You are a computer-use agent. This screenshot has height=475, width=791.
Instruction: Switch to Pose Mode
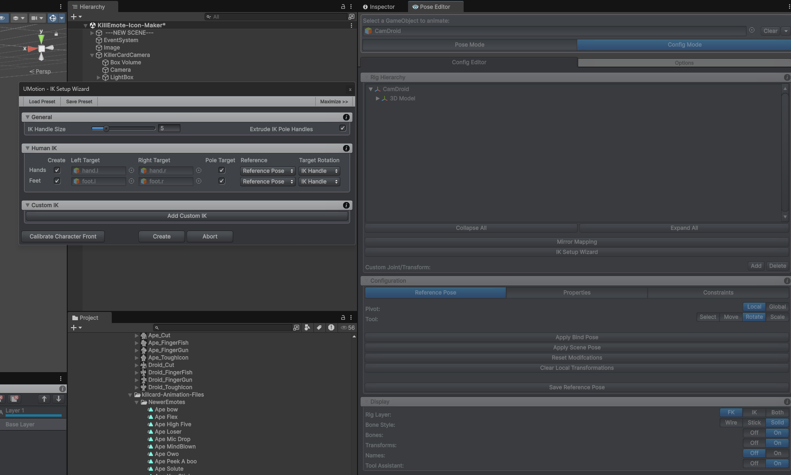click(469, 44)
